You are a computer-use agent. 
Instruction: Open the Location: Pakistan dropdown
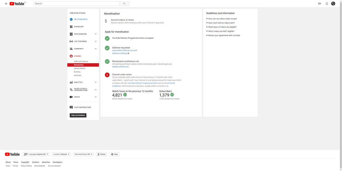point(61,154)
